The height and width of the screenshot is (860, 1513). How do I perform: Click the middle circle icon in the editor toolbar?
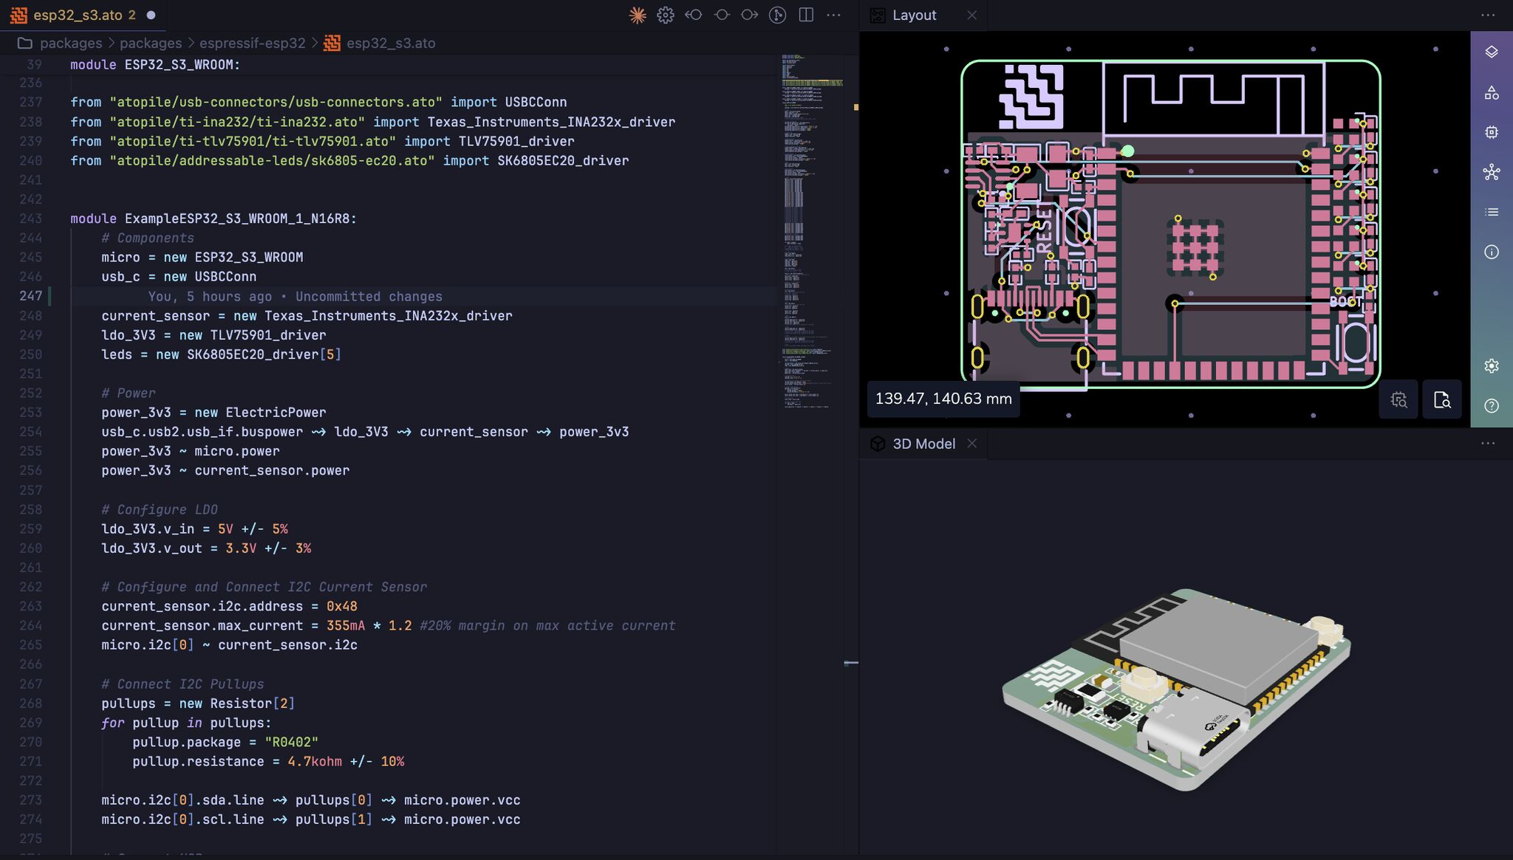[722, 15]
